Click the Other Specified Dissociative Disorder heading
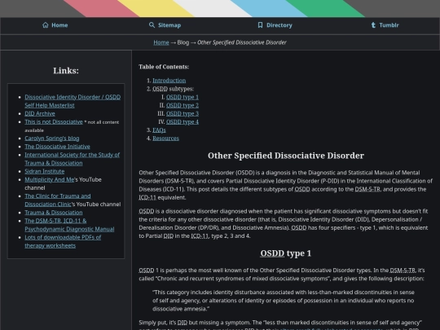This screenshot has height=330, width=440. (286, 156)
